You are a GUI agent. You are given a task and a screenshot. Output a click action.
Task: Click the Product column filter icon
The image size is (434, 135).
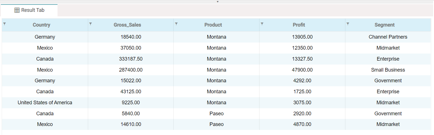point(176,24)
